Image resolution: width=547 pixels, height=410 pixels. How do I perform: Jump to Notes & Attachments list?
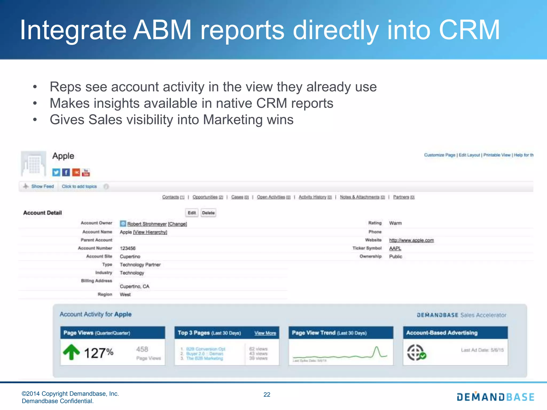pos(362,197)
